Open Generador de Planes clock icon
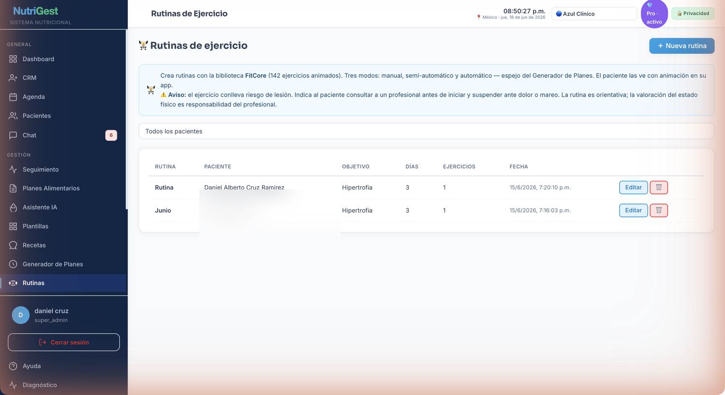 point(13,264)
